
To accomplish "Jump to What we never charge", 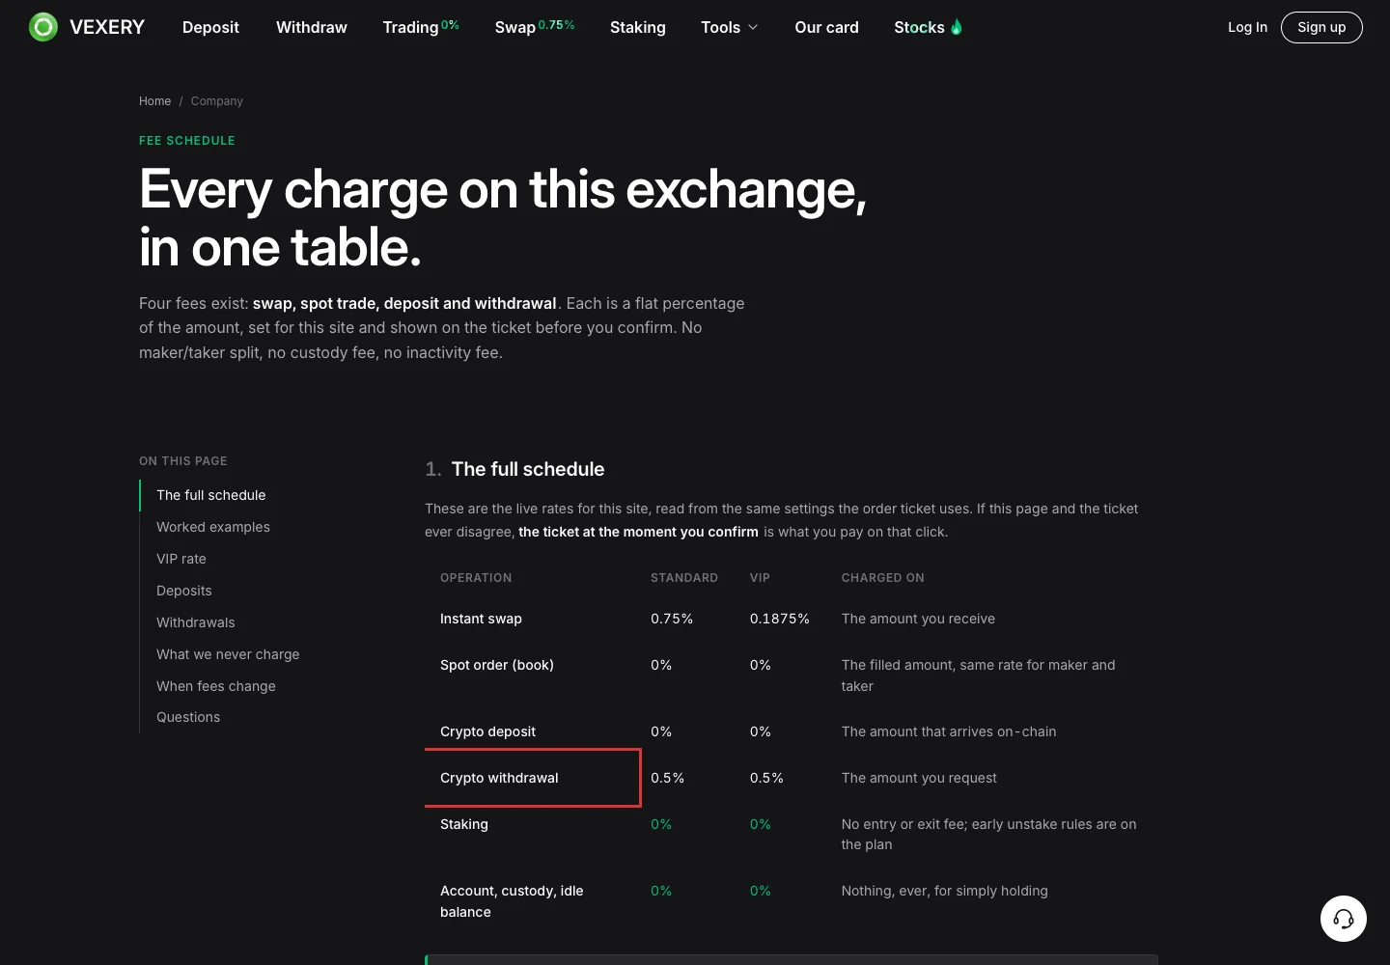I will click(x=228, y=654).
